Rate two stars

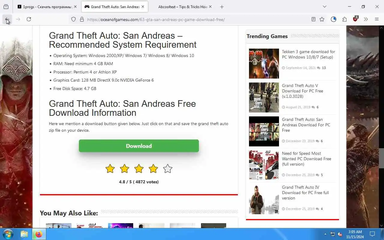pyautogui.click(x=124, y=169)
